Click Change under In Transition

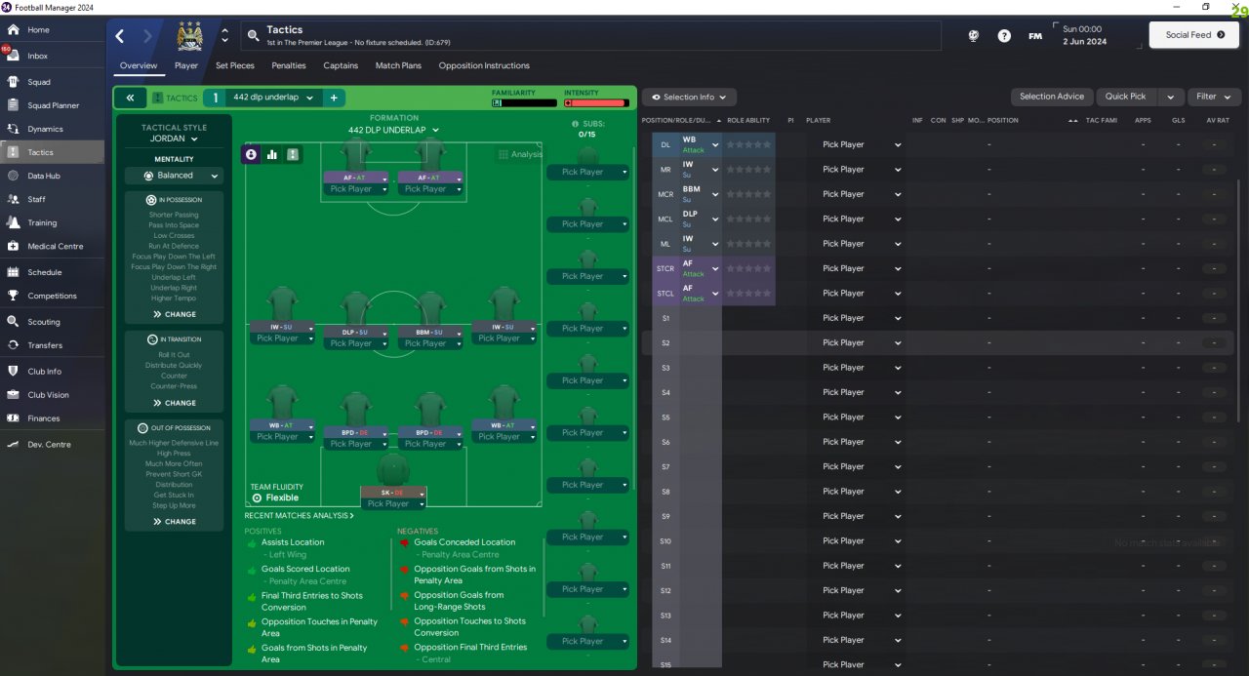[175, 403]
